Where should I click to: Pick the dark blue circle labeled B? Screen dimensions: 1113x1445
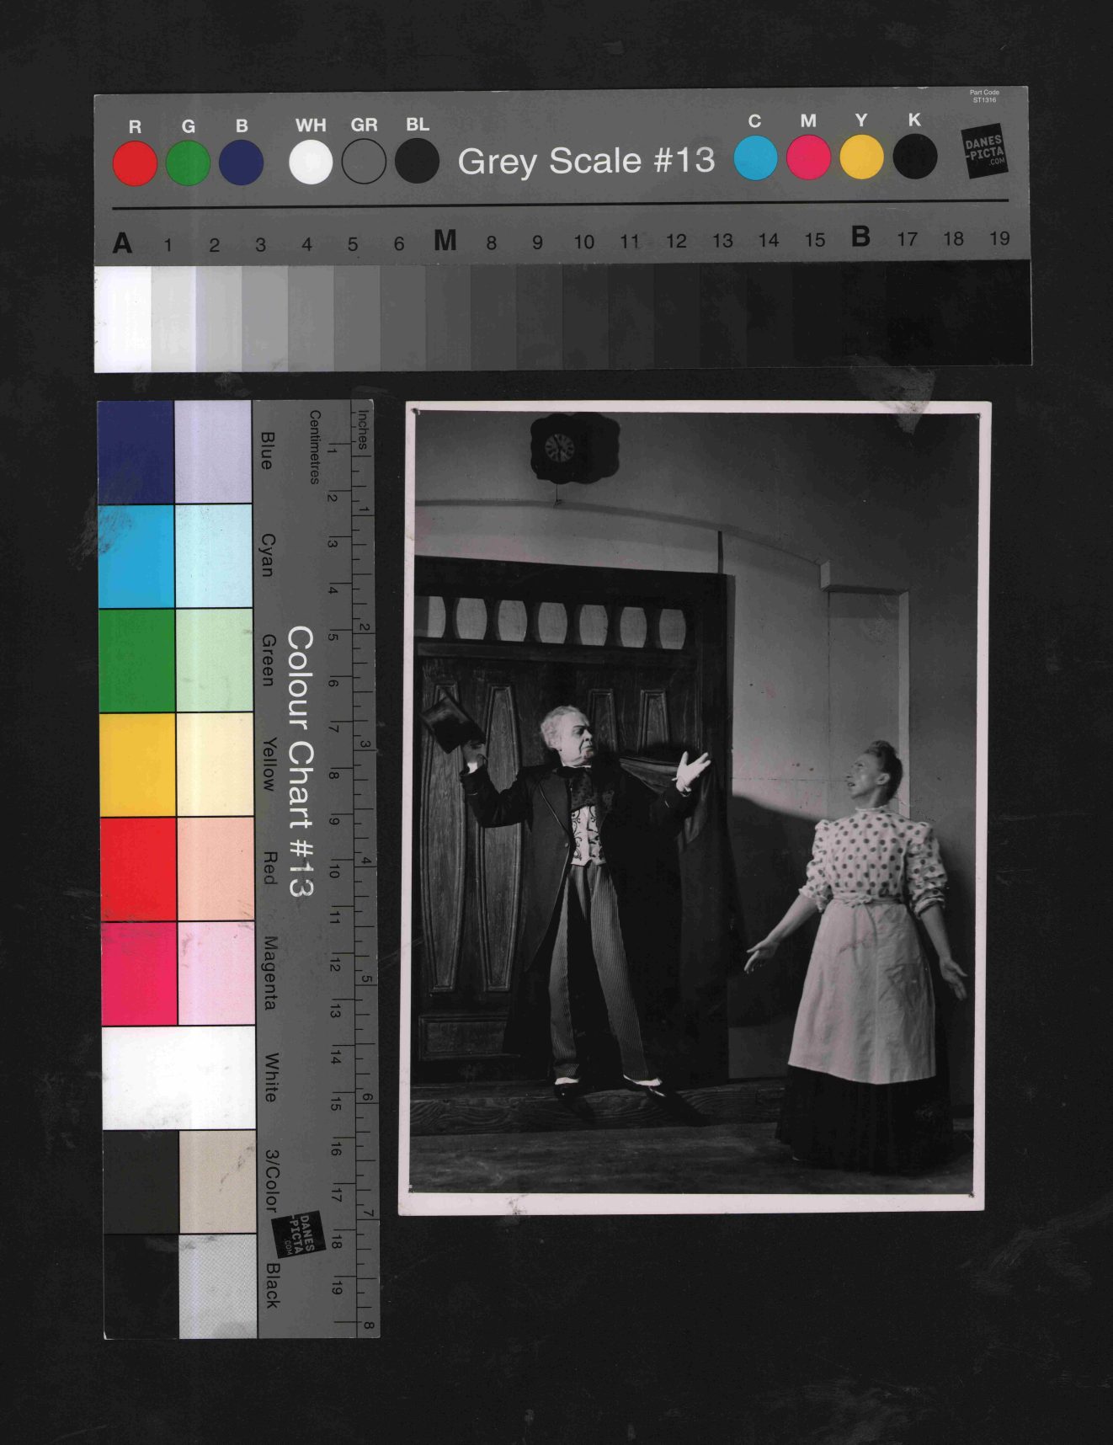[x=241, y=163]
